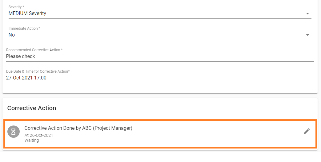321x162 pixels.
Task: Click the hourglass waiting status icon
Action: (x=14, y=132)
